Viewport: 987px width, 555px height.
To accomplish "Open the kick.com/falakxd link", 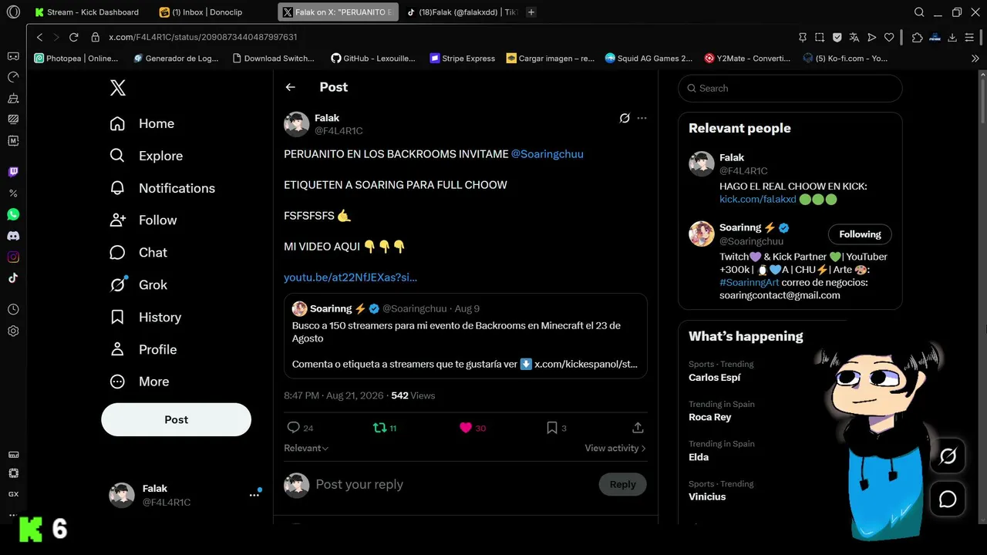I will pos(758,199).
